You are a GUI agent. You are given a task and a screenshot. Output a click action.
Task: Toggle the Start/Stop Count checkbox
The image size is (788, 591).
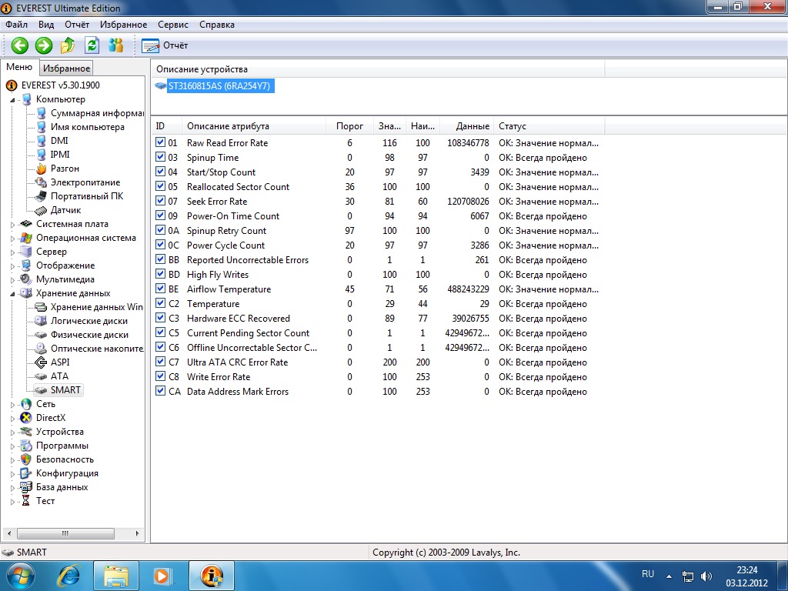pos(160,172)
